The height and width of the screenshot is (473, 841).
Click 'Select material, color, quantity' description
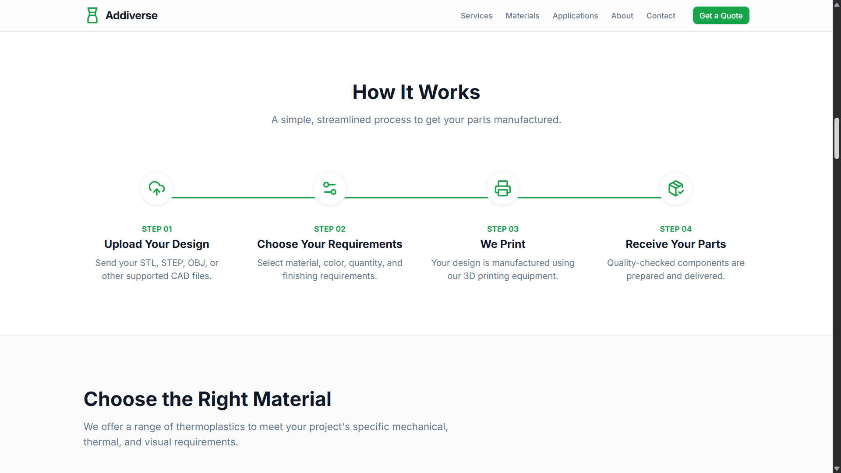tap(330, 269)
